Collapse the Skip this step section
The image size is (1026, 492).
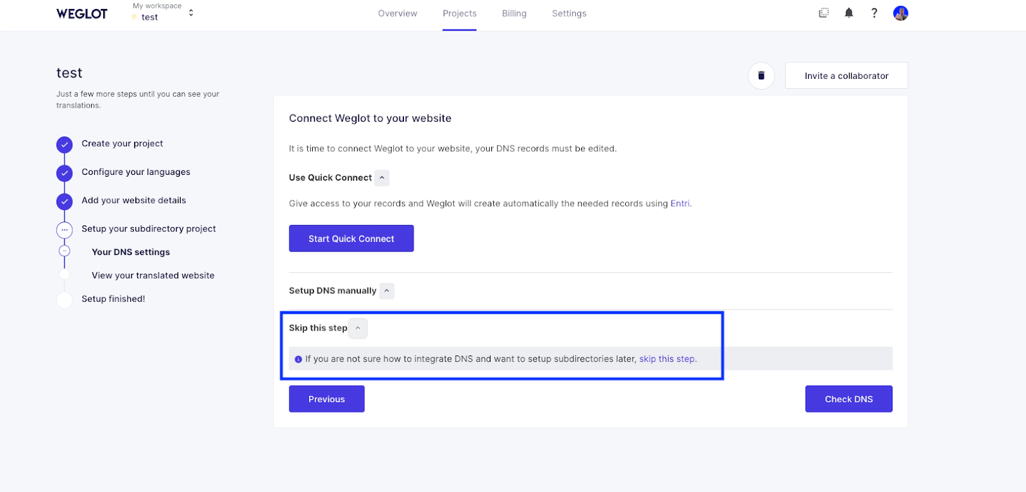tap(358, 328)
